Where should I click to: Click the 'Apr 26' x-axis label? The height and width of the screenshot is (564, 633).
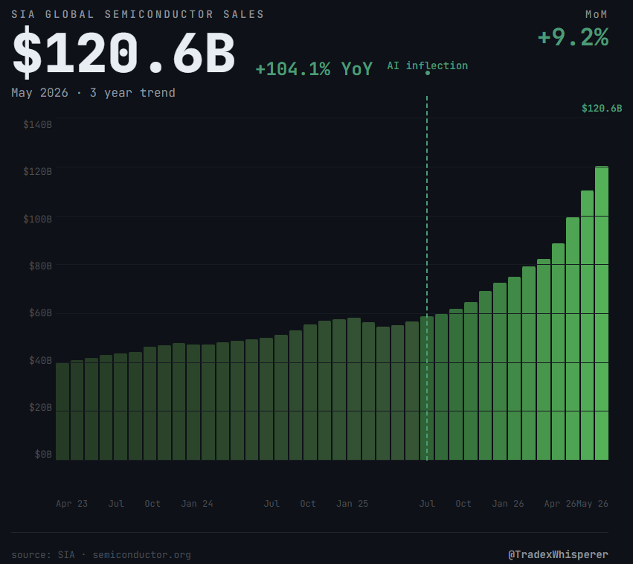coord(560,504)
